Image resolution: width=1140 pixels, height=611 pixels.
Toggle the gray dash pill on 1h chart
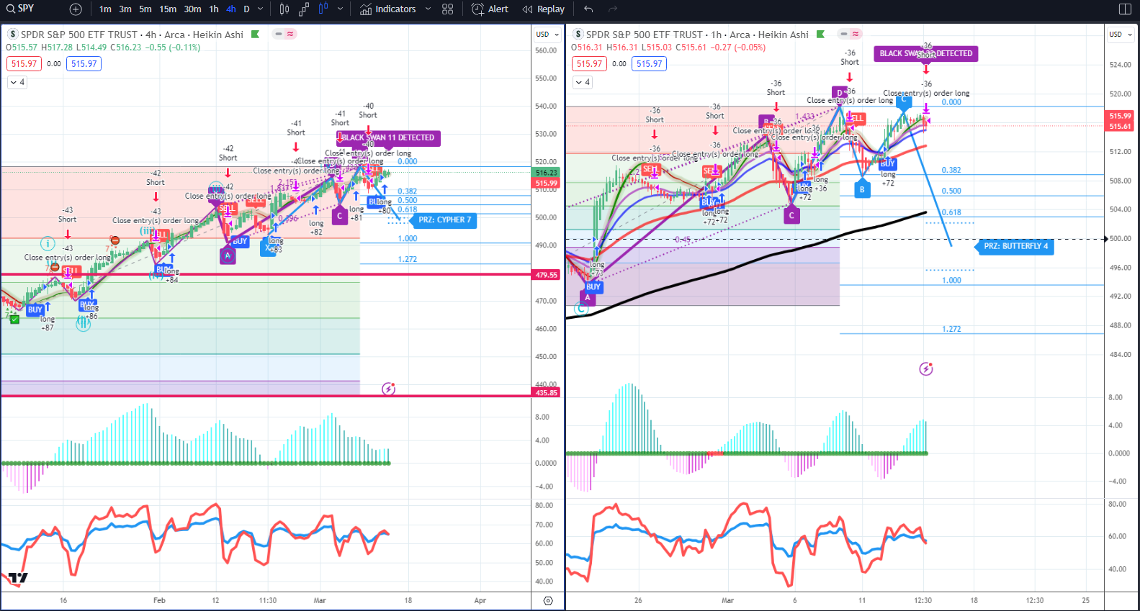tap(843, 34)
